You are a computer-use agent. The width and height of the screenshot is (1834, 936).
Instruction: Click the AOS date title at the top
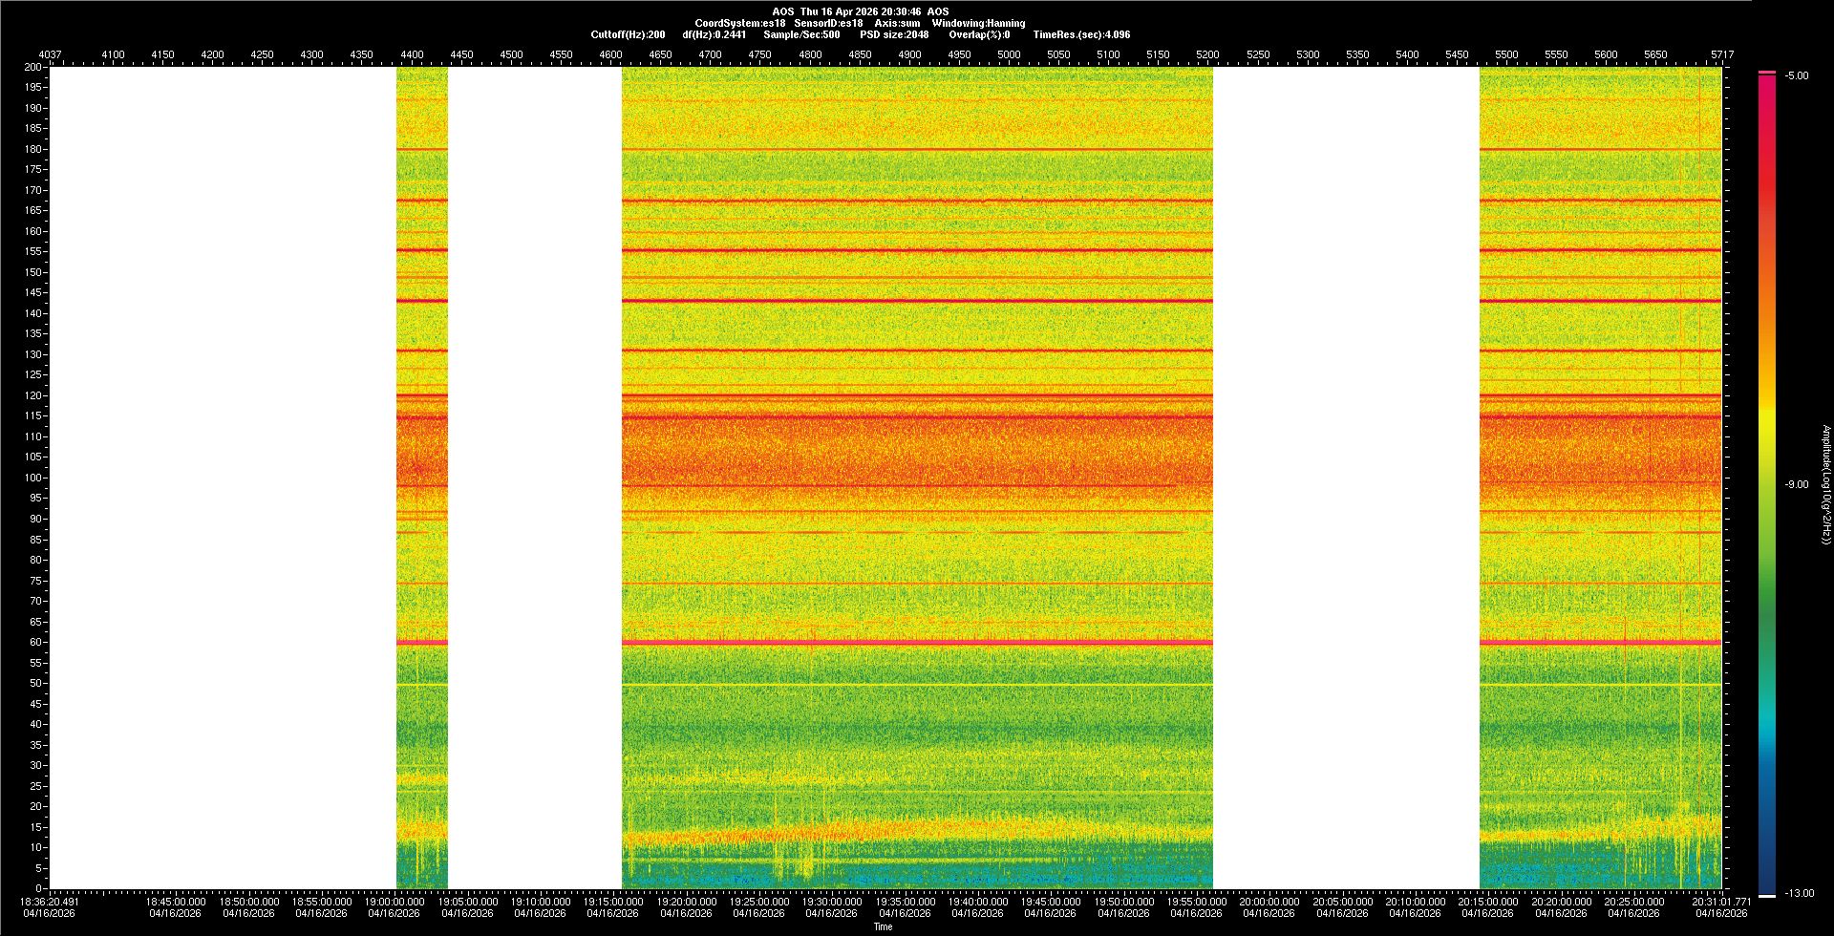860,11
